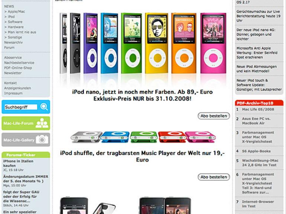Read 'Der neue iPod nano 4G' article

[x=256, y=34]
